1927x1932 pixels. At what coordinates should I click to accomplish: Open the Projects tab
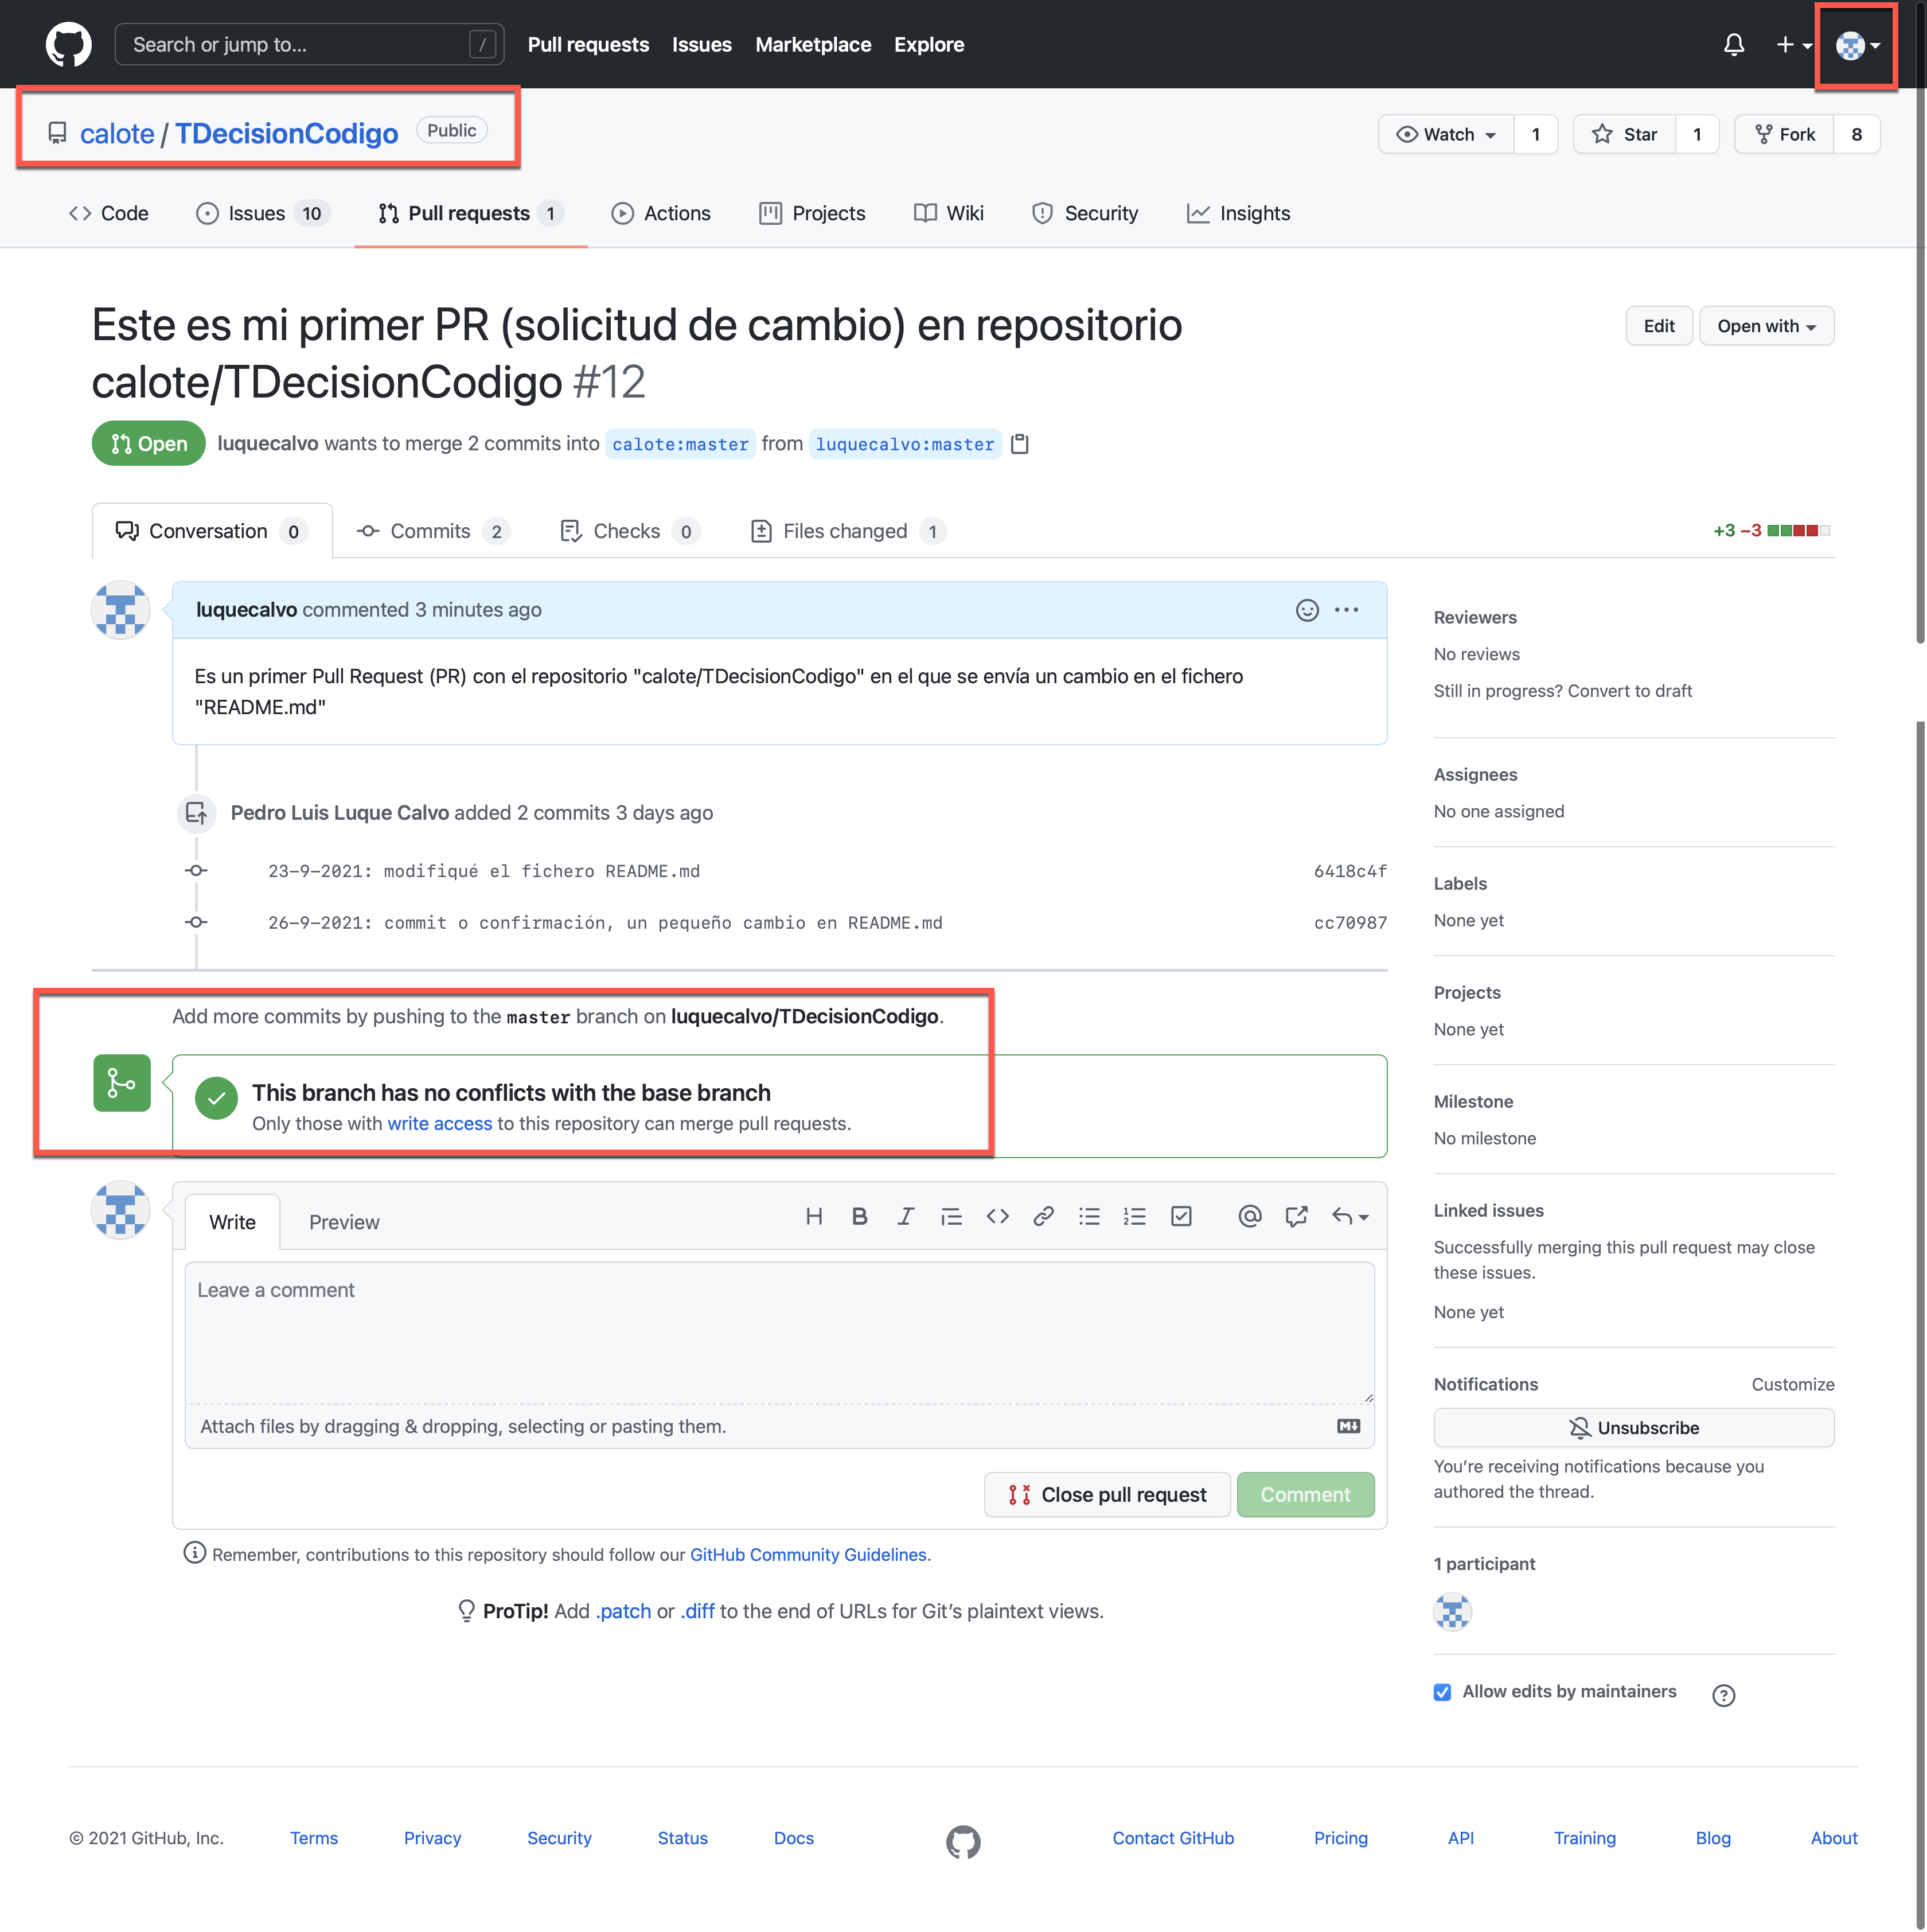tap(812, 213)
